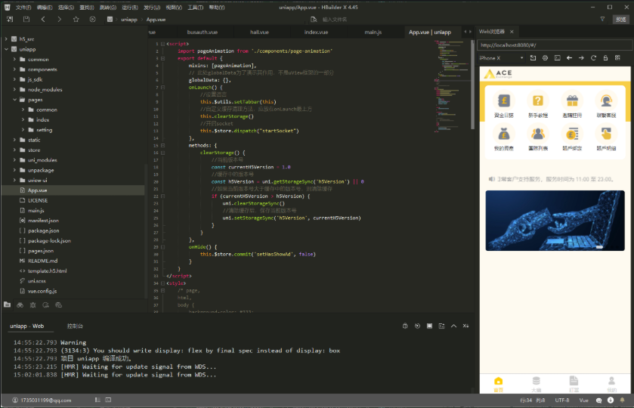Screen dimensions: 634x408
Task: Expand the h5_src project
Action: [x=6, y=39]
